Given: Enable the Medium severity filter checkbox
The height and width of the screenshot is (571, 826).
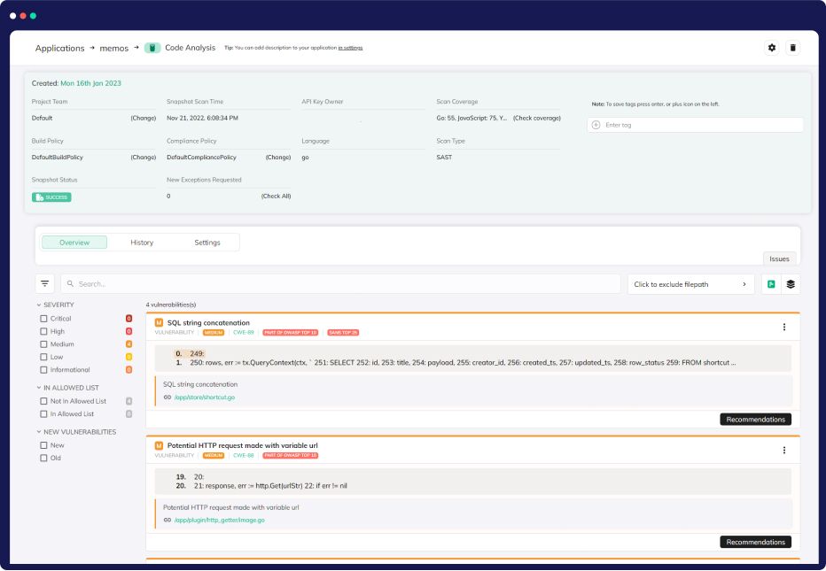Looking at the screenshot, I should pyautogui.click(x=43, y=344).
